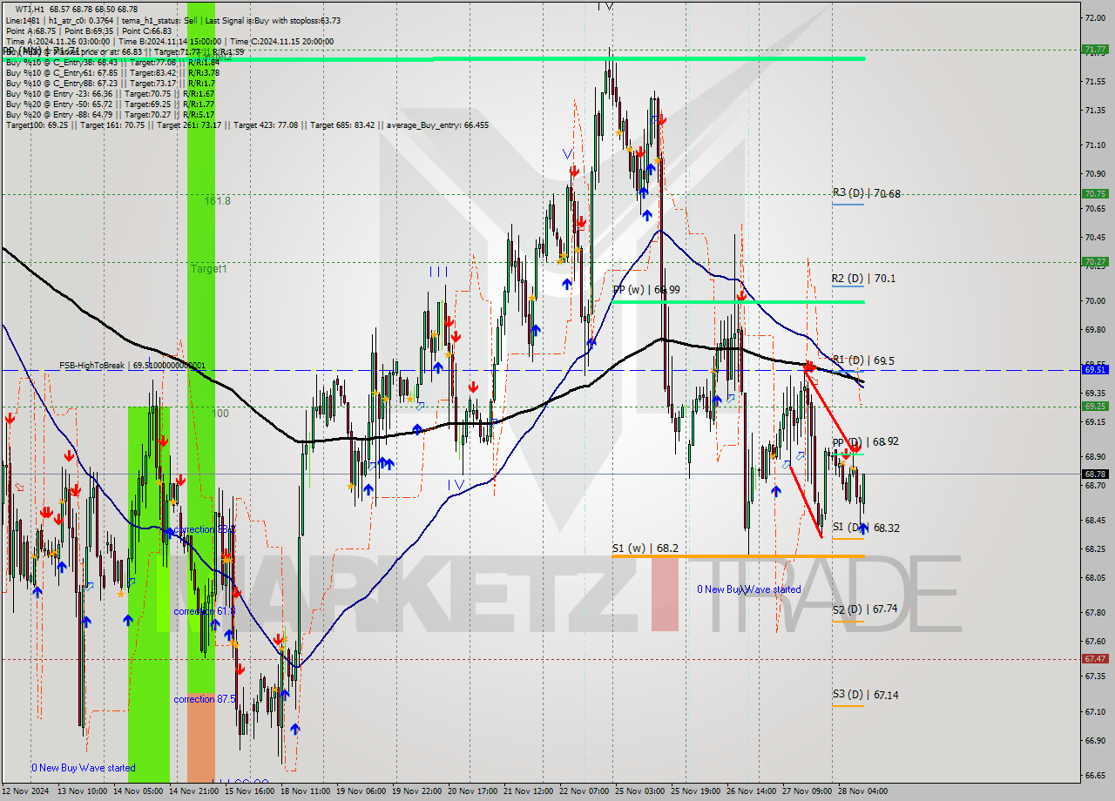Click the 'S1 (w) | 68.2' weekly support label
This screenshot has height=801, width=1115.
point(644,548)
